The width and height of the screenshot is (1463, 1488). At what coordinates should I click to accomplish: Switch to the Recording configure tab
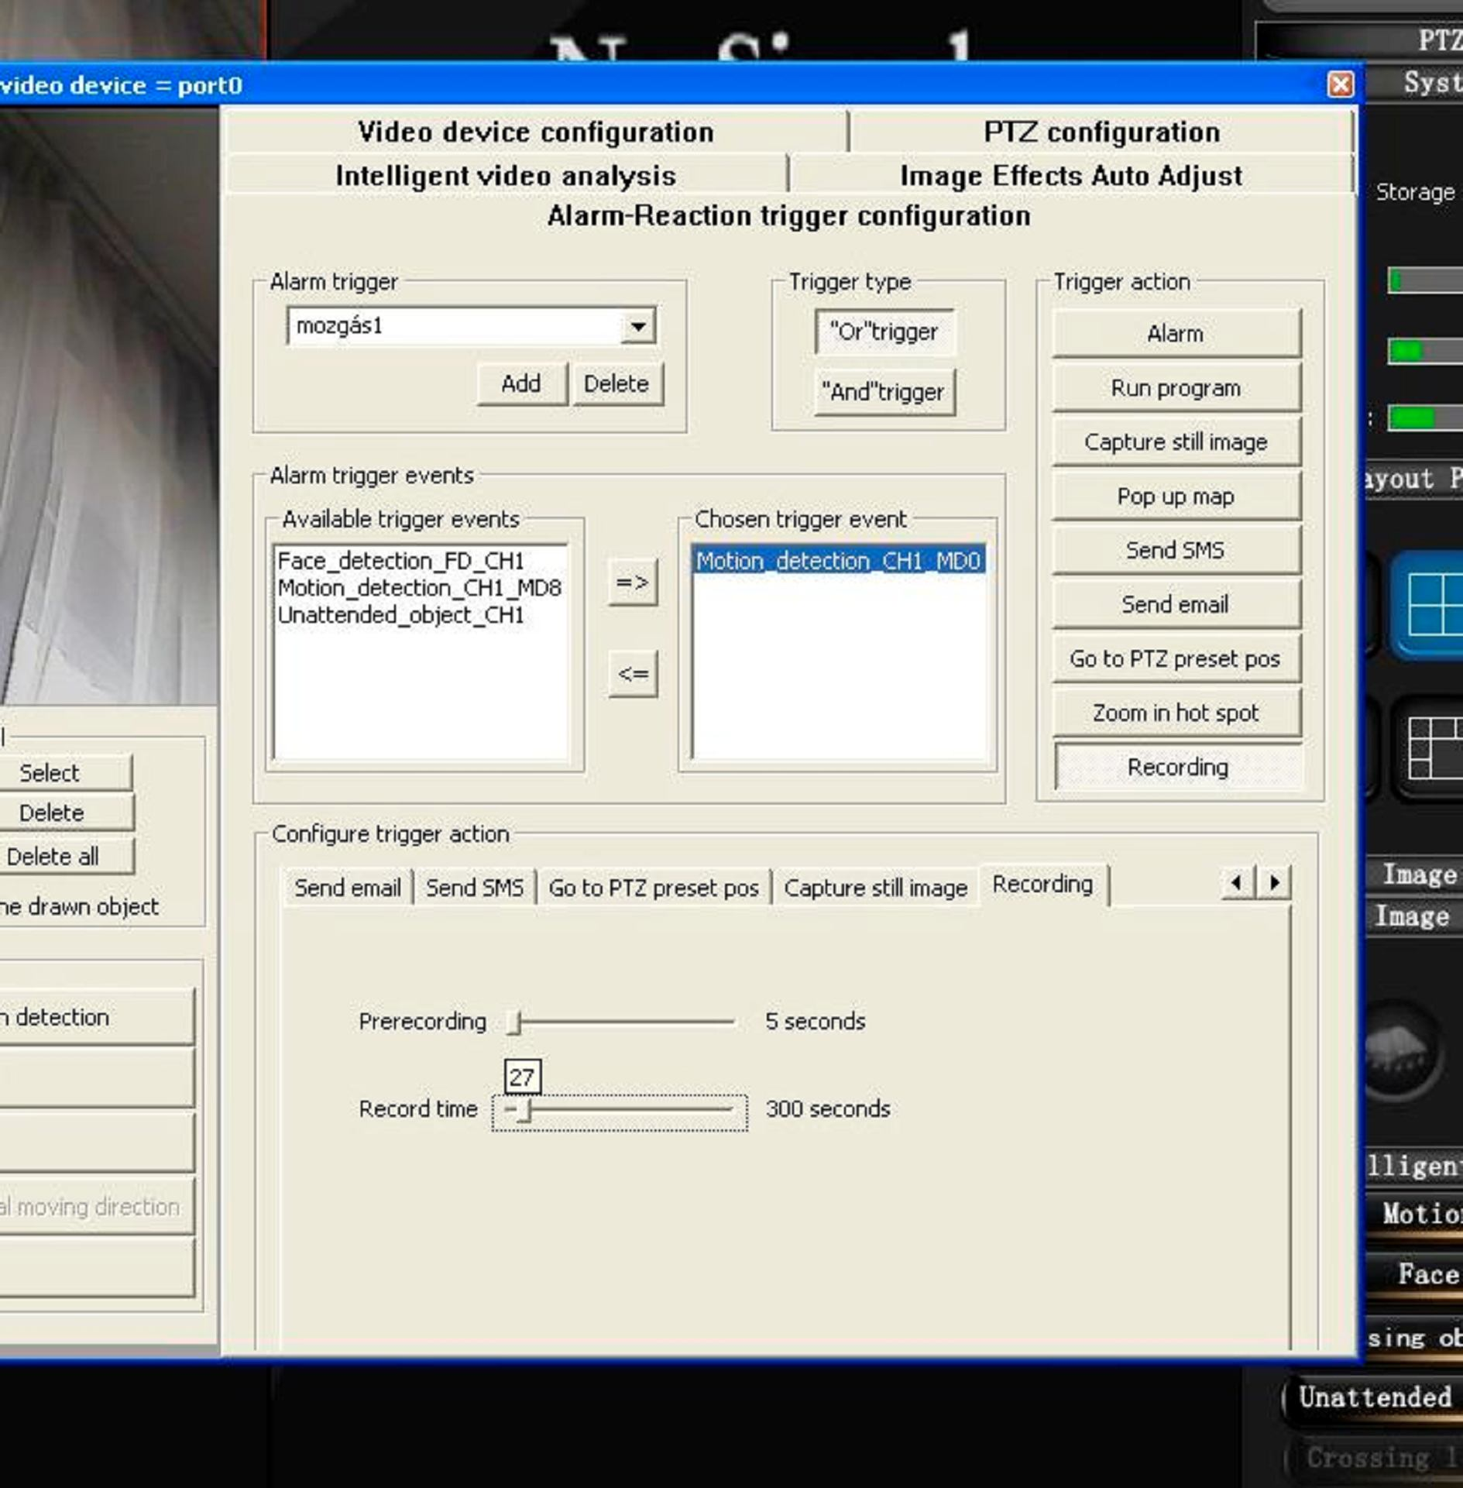[x=1042, y=885]
